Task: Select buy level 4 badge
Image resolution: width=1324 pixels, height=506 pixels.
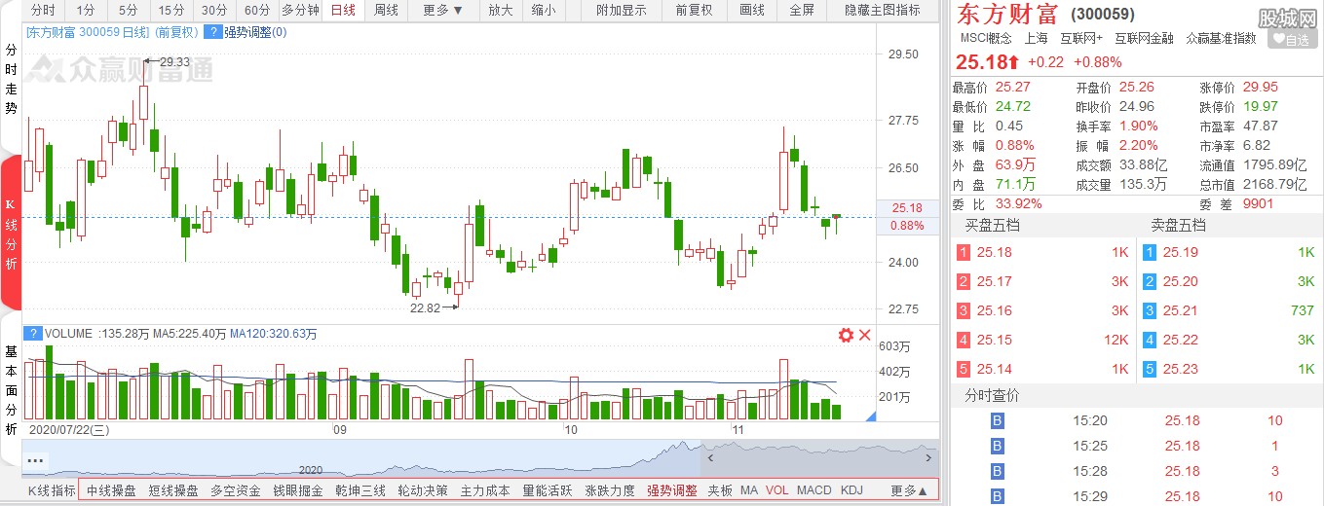Action: point(964,341)
